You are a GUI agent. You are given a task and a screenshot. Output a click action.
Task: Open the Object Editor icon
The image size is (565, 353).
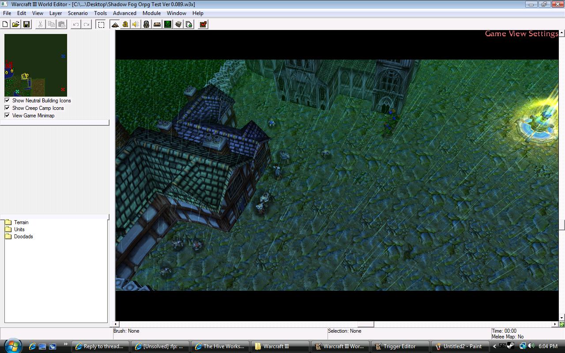coord(147,24)
